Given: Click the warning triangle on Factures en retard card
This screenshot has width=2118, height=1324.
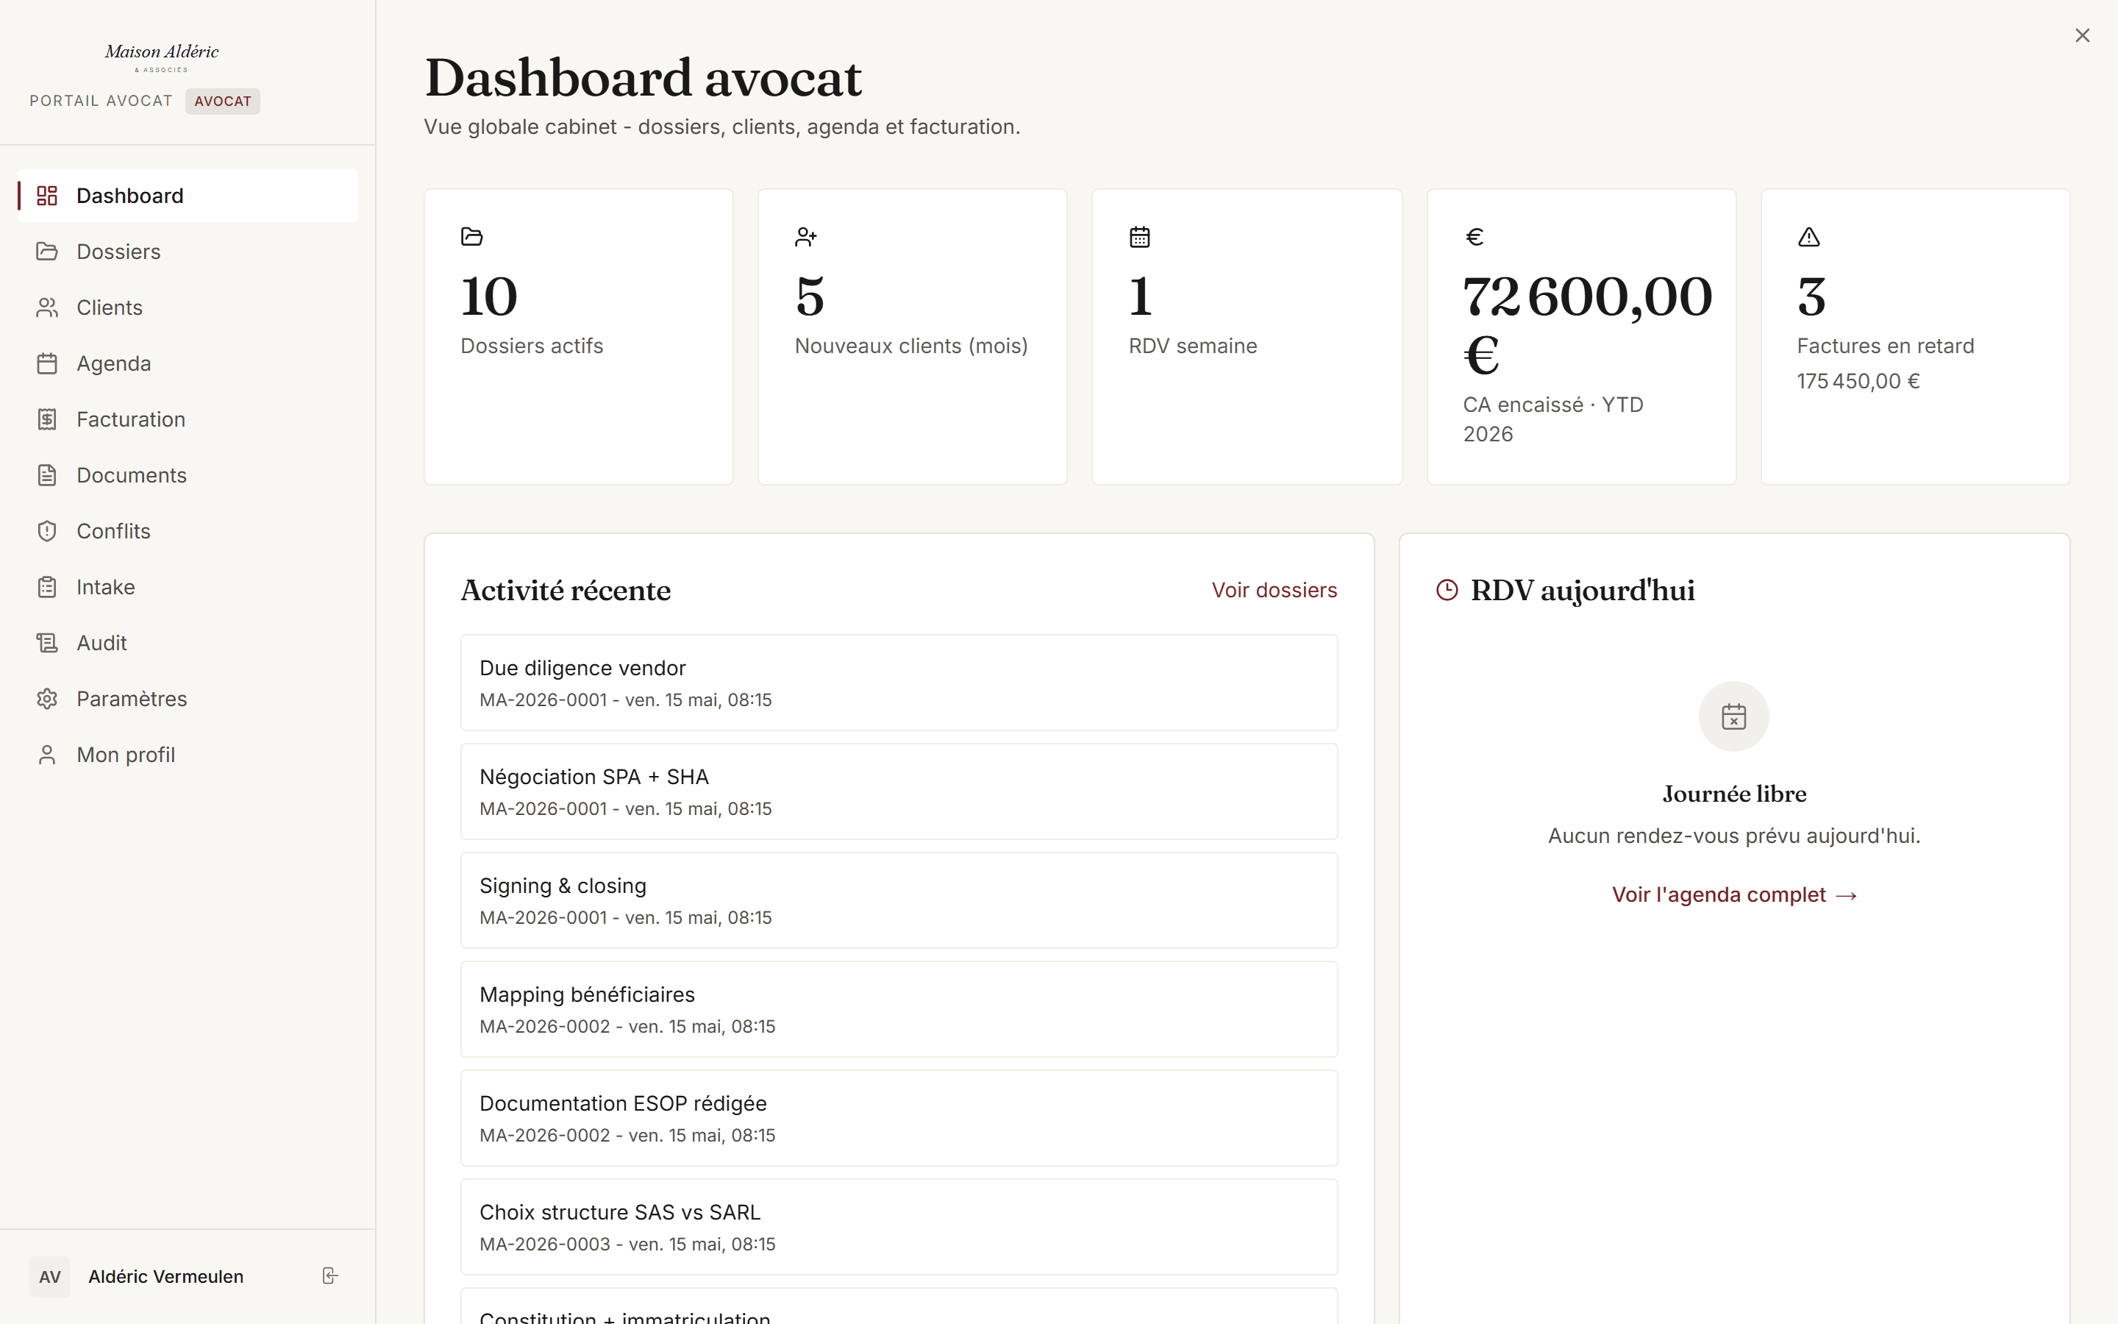Looking at the screenshot, I should coord(1809,236).
